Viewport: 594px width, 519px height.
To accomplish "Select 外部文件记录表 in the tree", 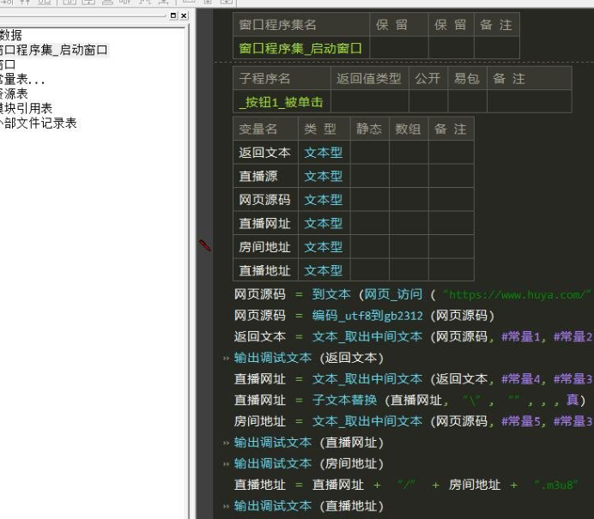I will tap(38, 123).
